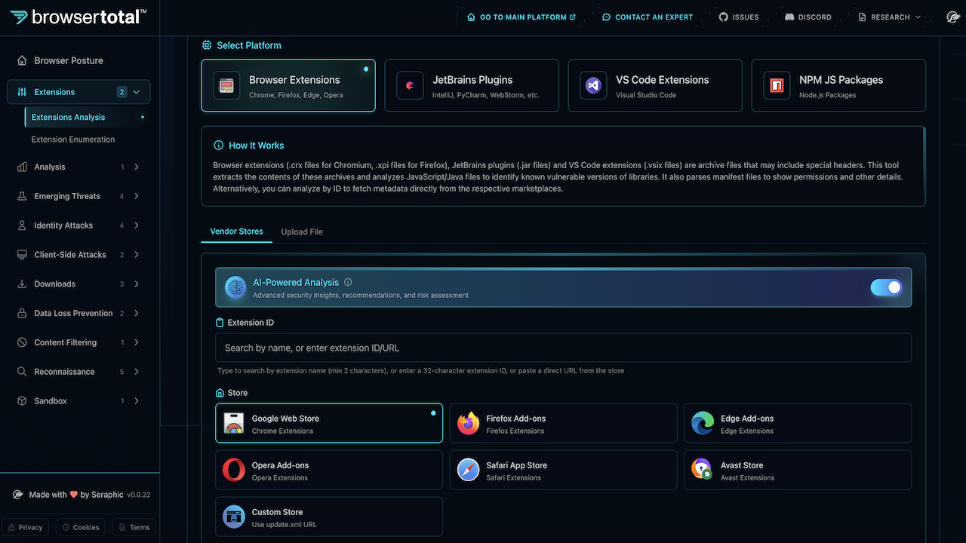Click the Privacy button in footer
966x543 pixels.
point(26,527)
